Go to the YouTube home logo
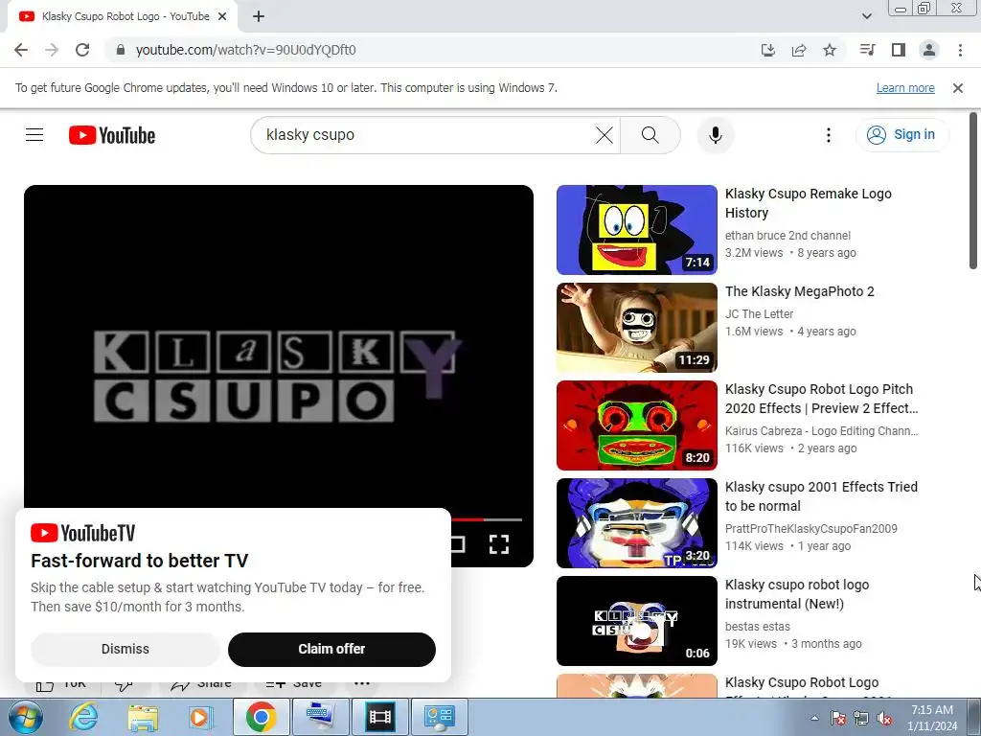Screen dimensions: 981x736 coord(112,135)
